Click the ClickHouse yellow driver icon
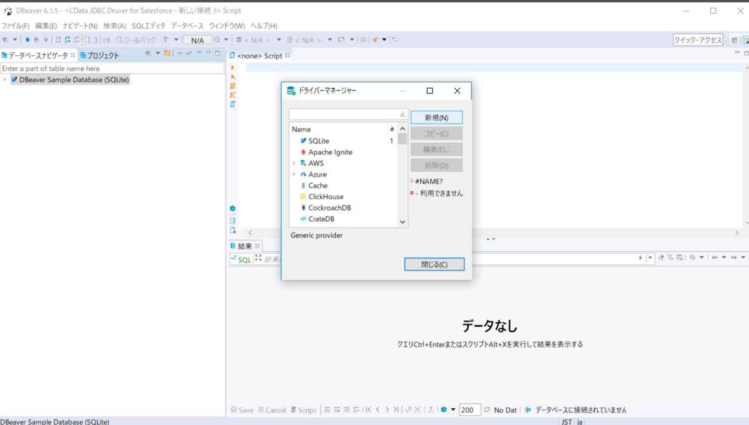Viewport: 749px width, 425px height. tap(303, 196)
